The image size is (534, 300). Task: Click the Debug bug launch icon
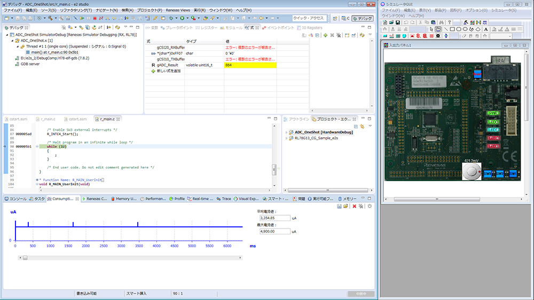pos(171,18)
